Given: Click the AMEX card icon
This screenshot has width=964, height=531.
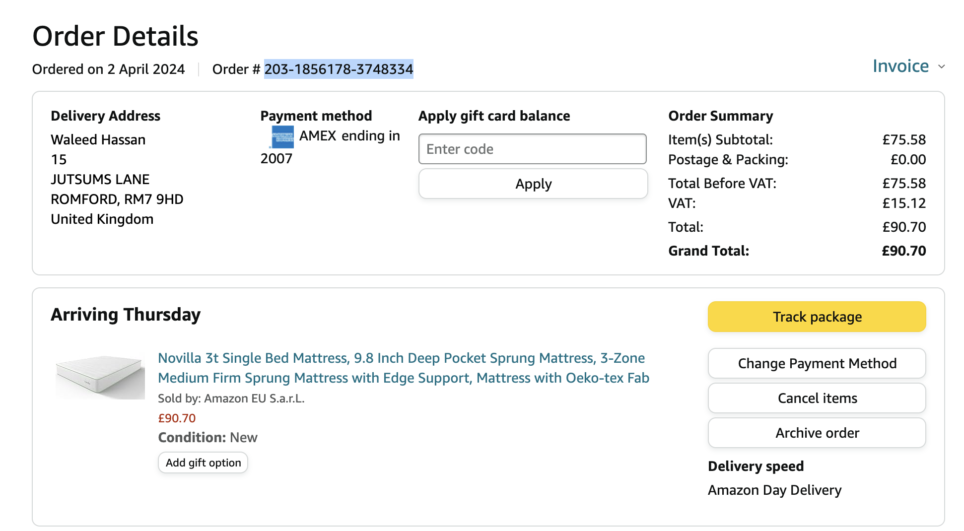Looking at the screenshot, I should pyautogui.click(x=282, y=137).
